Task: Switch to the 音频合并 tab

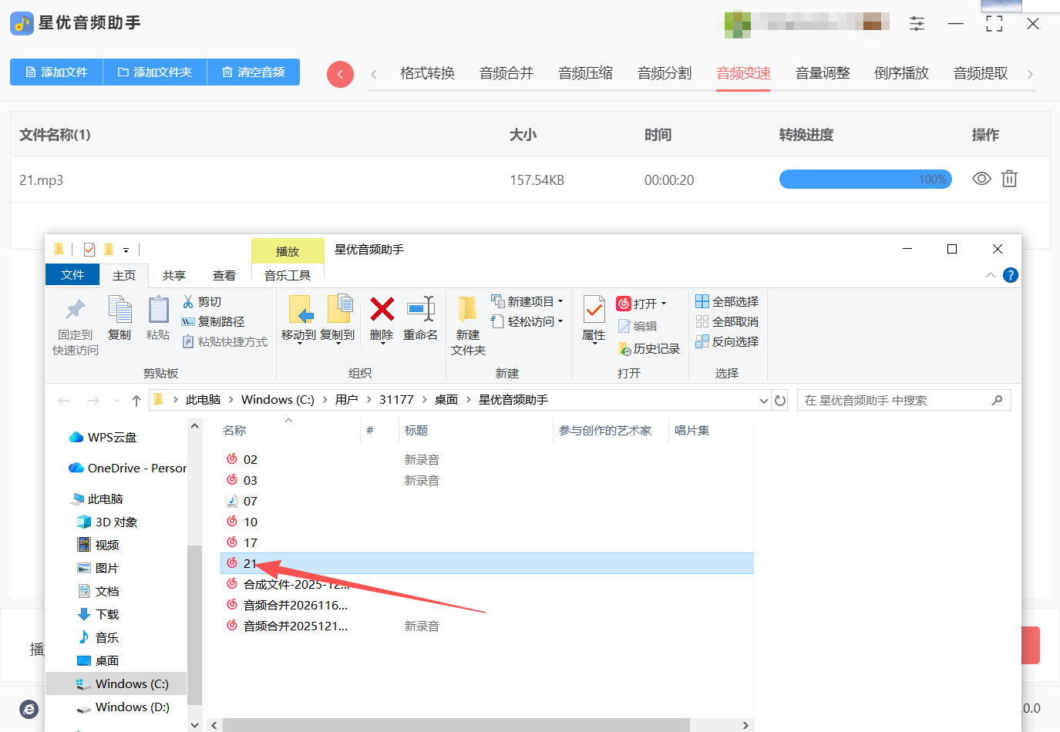Action: (x=506, y=73)
